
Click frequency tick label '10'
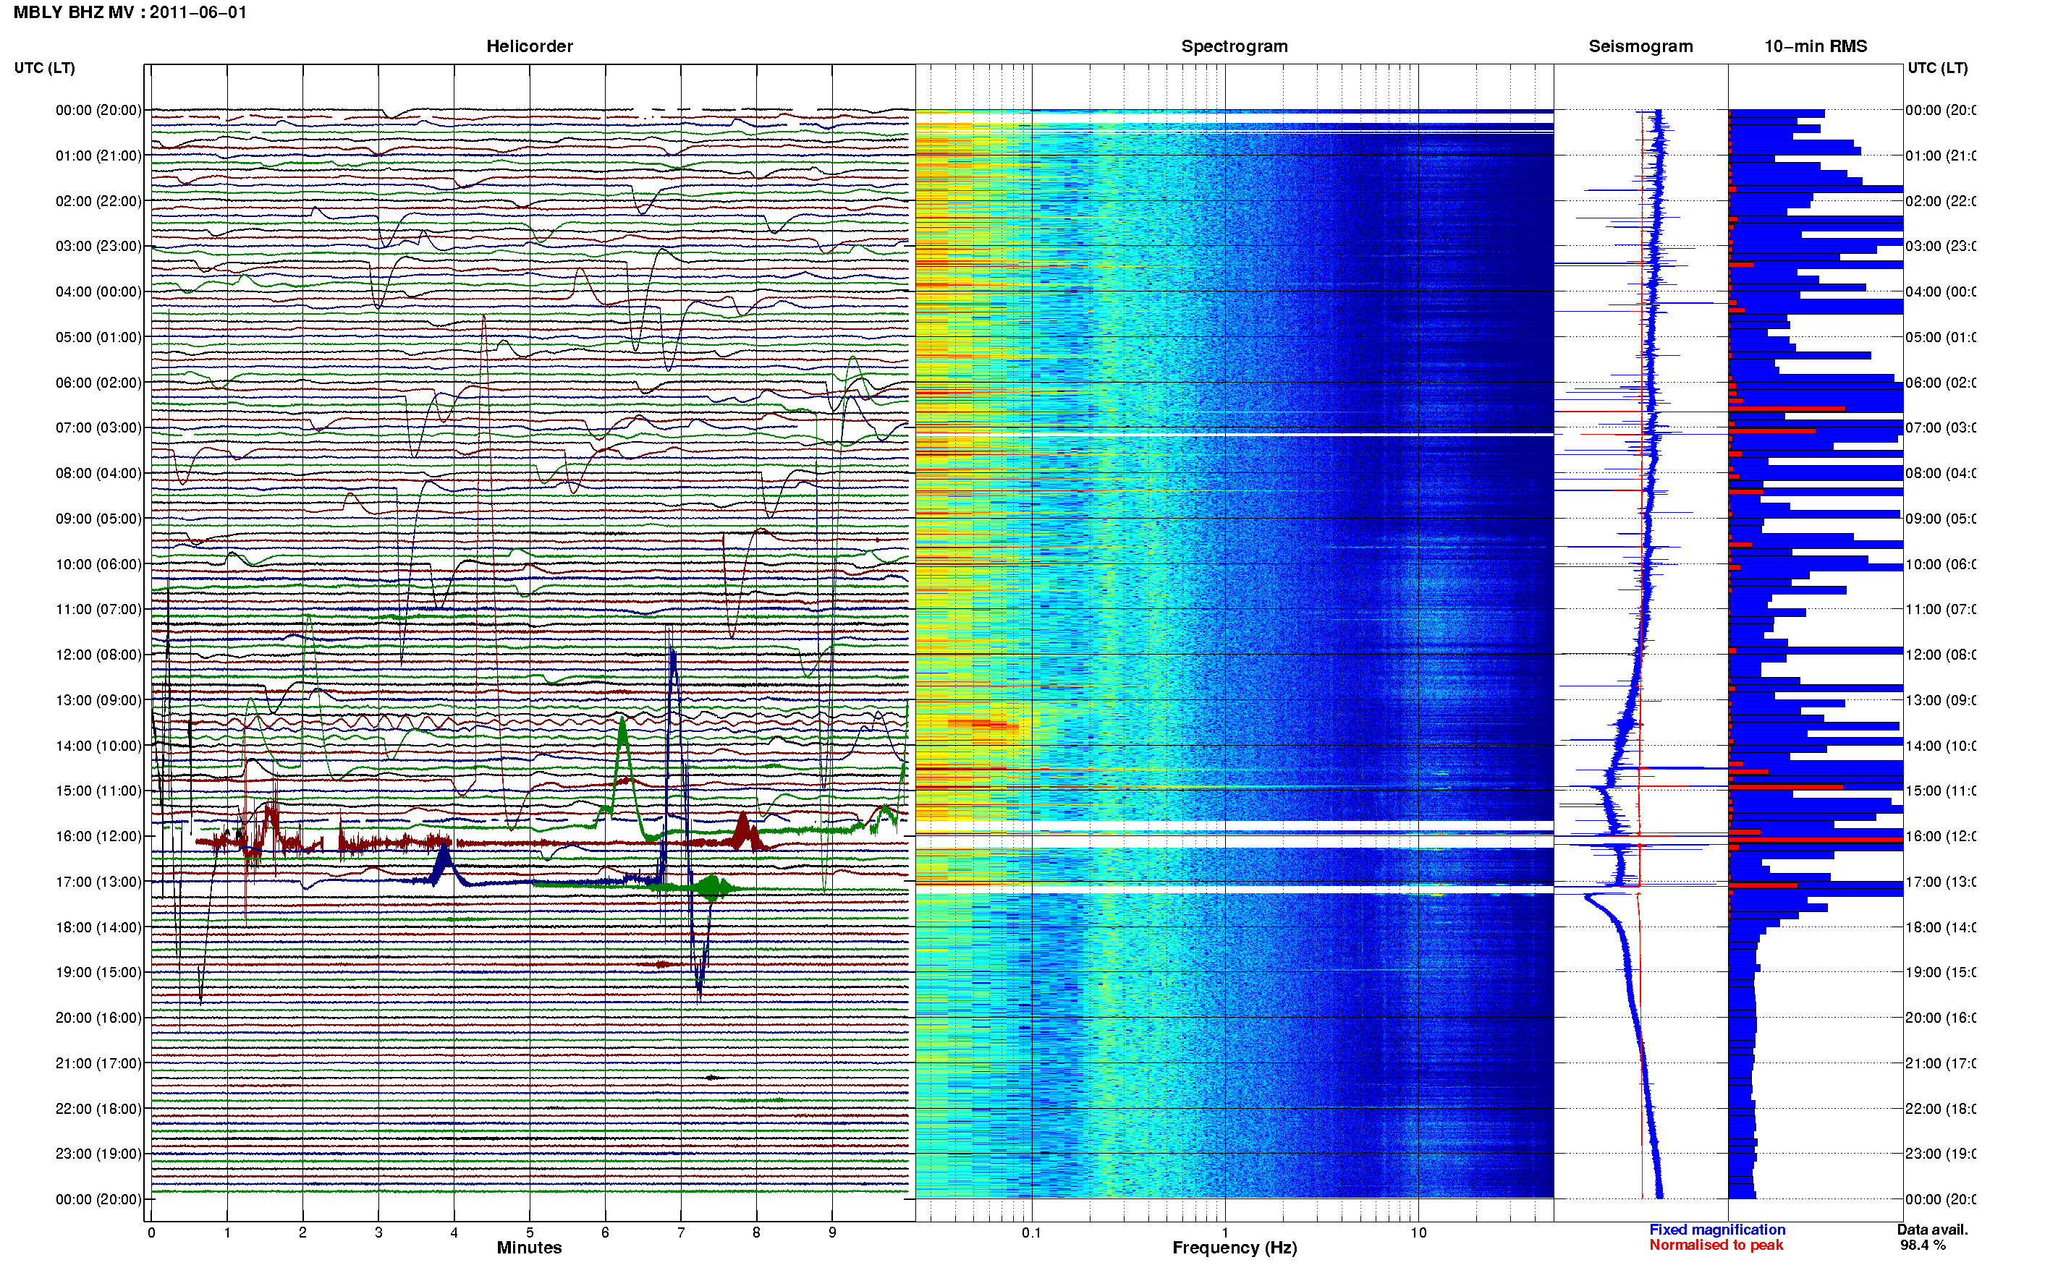coord(1418,1232)
